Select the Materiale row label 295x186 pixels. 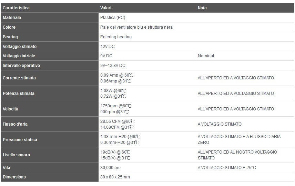point(12,18)
